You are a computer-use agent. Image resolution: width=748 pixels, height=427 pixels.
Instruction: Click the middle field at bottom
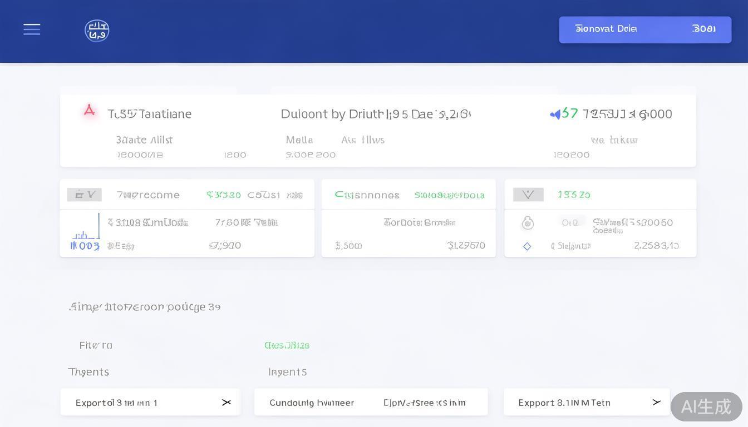click(x=371, y=402)
